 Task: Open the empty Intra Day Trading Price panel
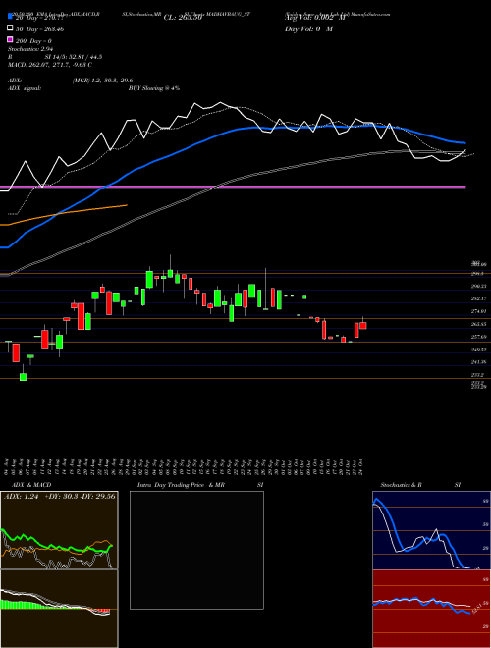(x=196, y=550)
